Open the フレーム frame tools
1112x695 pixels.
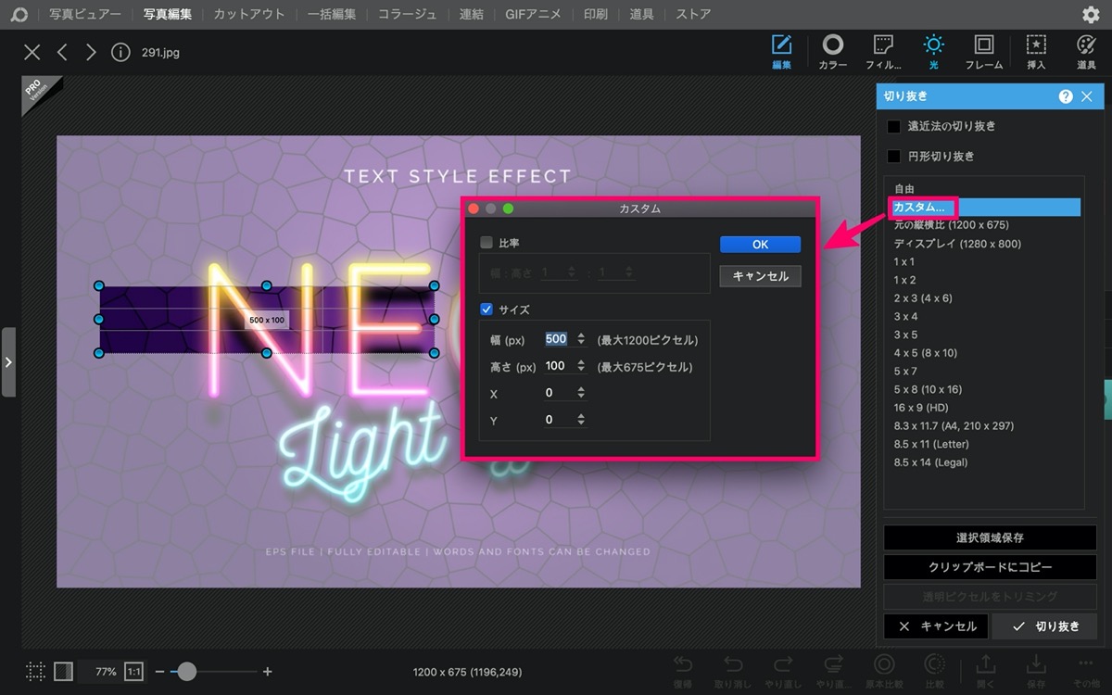tap(984, 52)
